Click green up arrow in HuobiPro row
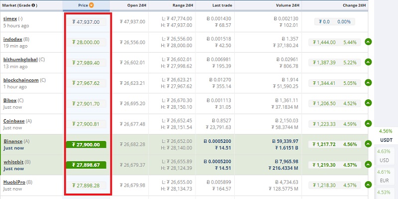This screenshot has height=199, width=398. (368, 185)
